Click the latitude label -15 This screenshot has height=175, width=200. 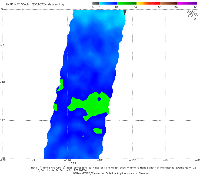click(x=2, y=120)
